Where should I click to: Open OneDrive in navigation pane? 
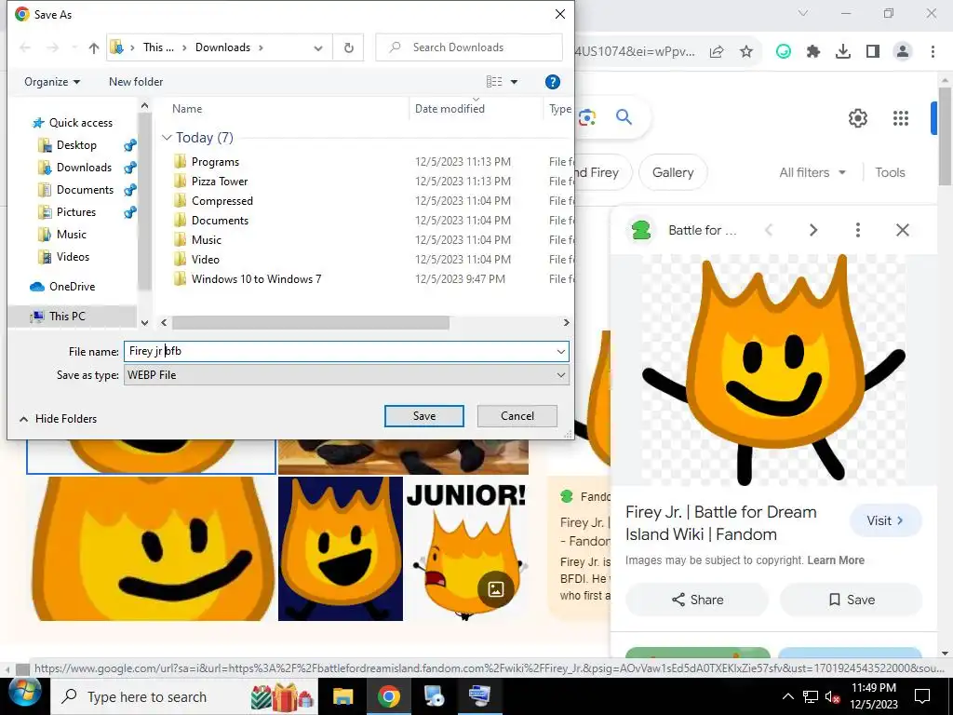tap(72, 287)
